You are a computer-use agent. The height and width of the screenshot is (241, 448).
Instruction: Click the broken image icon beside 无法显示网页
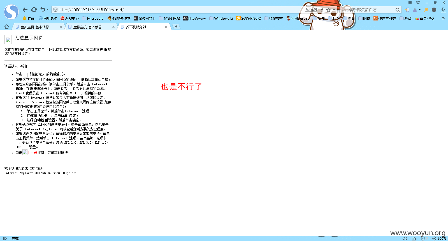[8, 40]
